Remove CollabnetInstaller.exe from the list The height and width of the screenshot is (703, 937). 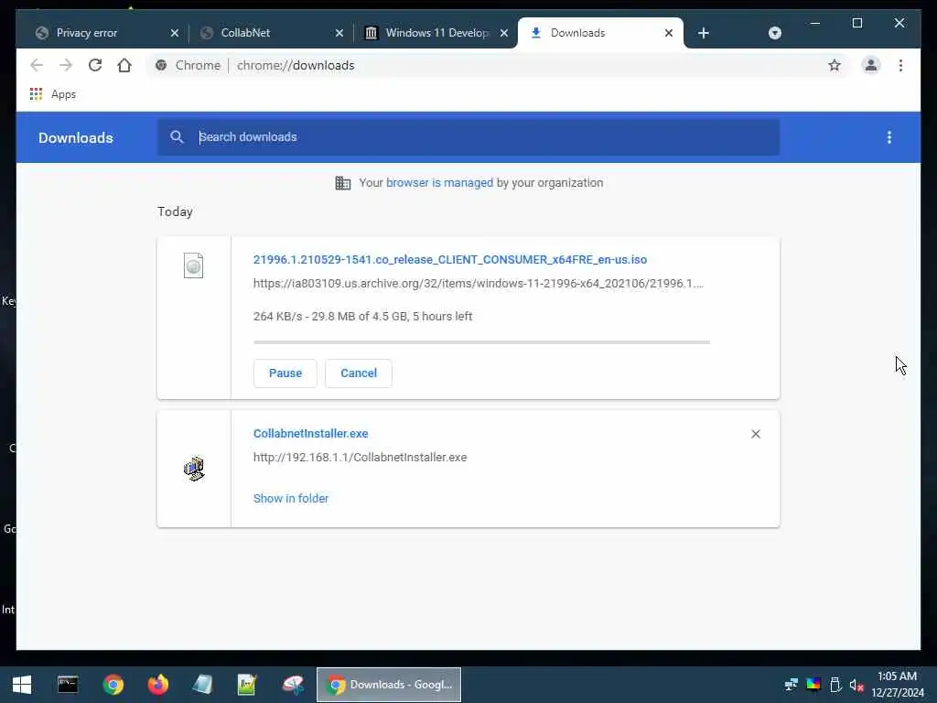click(x=755, y=434)
